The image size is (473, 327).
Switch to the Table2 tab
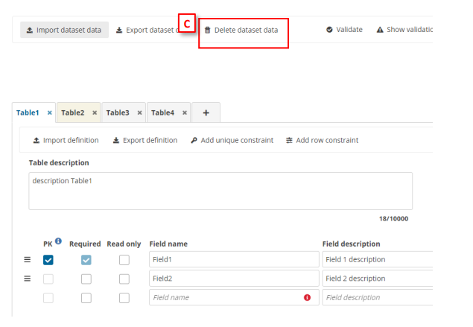click(x=73, y=112)
